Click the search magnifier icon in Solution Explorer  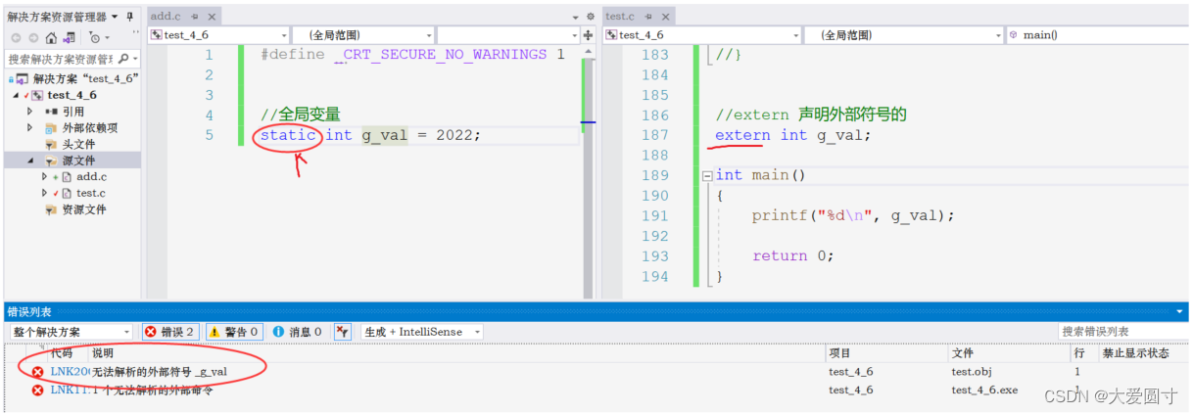tap(122, 59)
